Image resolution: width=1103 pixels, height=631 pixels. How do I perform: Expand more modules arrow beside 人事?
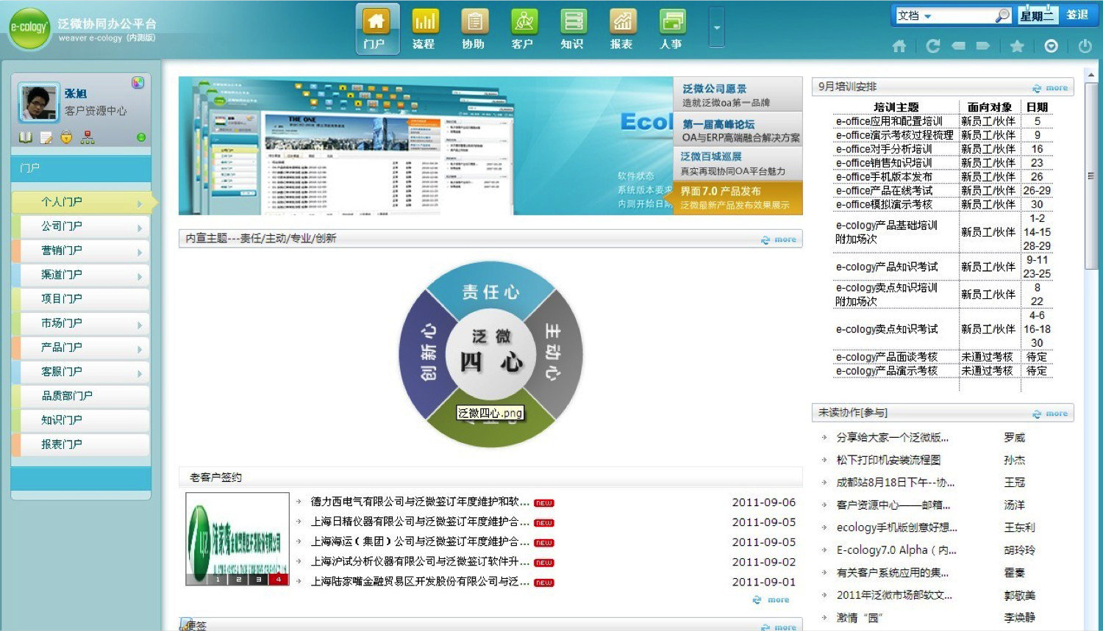coord(716,28)
